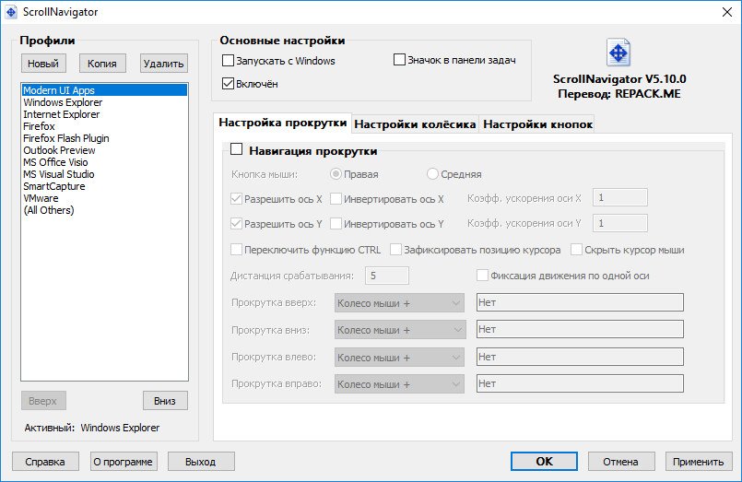The image size is (742, 482).
Task: Select SmartCapture profile
Action: tap(104, 186)
